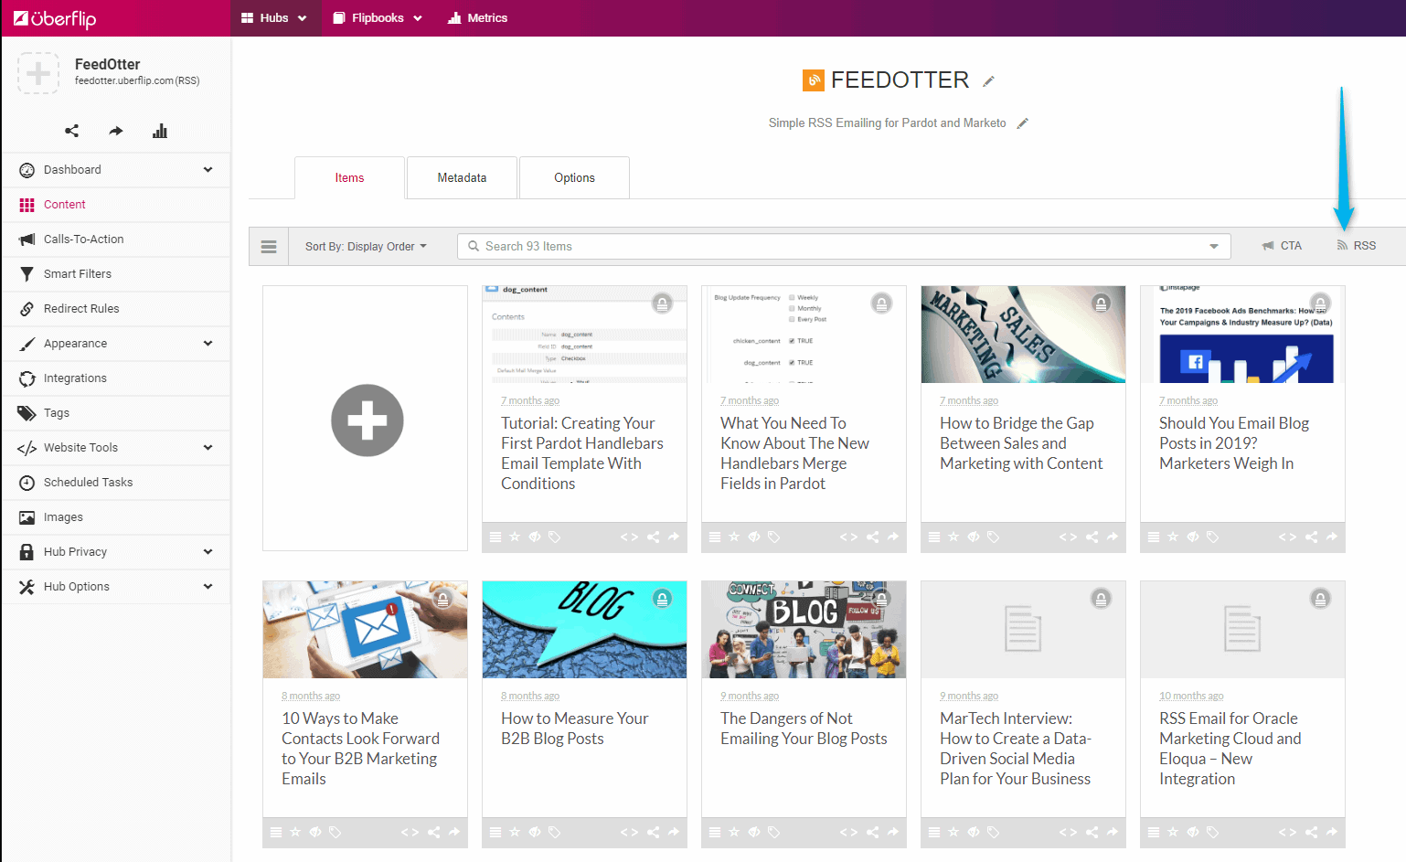The width and height of the screenshot is (1406, 862).
Task: Open Scheduled Tasks in the sidebar
Action: (x=116, y=483)
